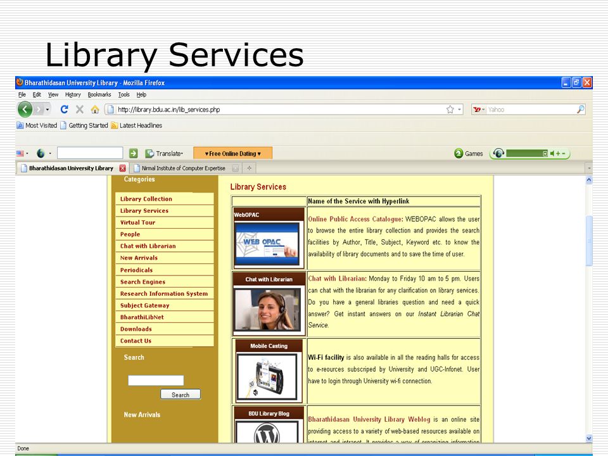Close the Bharathidasan University Library tab
The width and height of the screenshot is (608, 456).
click(x=122, y=168)
